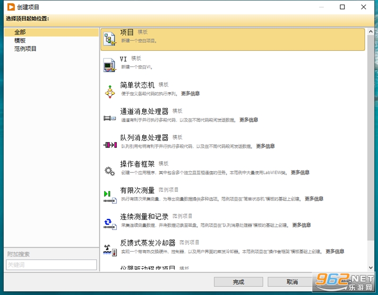The width and height of the screenshot is (378, 295).
Task: Select the 有限次测量 title
Action: (x=137, y=190)
